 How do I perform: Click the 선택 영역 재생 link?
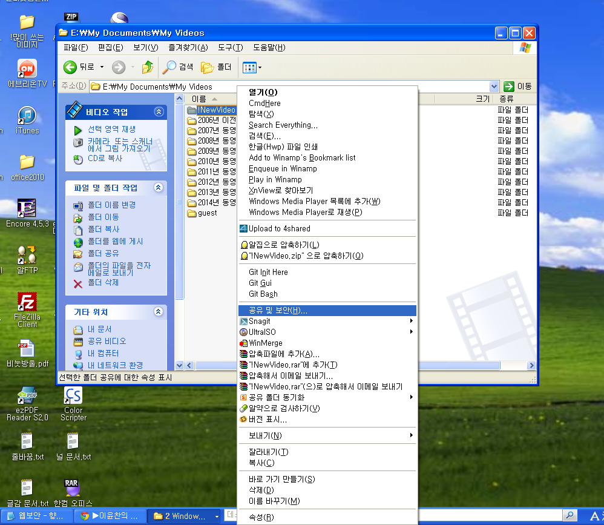(112, 129)
